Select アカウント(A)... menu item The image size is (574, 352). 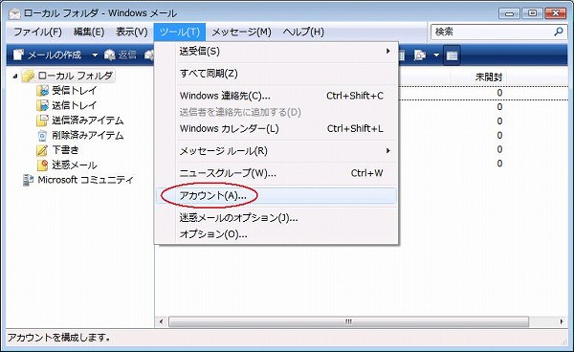tap(276, 196)
